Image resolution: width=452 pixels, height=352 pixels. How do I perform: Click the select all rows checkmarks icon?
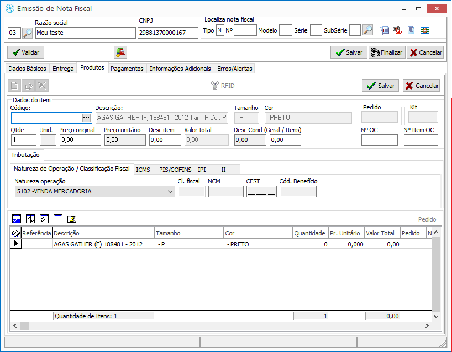(44, 219)
